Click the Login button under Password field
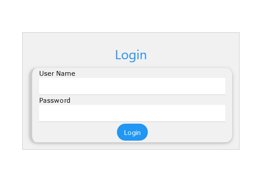The image size is (270, 192). tap(132, 132)
